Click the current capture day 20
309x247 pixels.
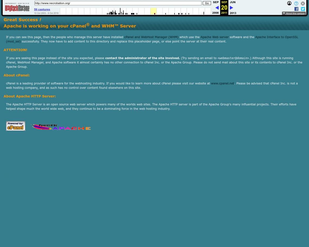(x=224, y=8)
